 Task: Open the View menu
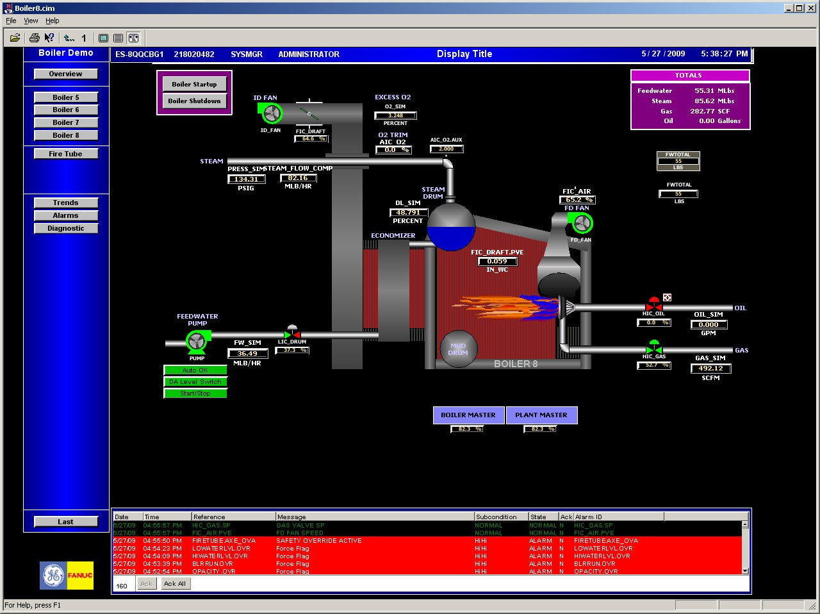tap(31, 21)
